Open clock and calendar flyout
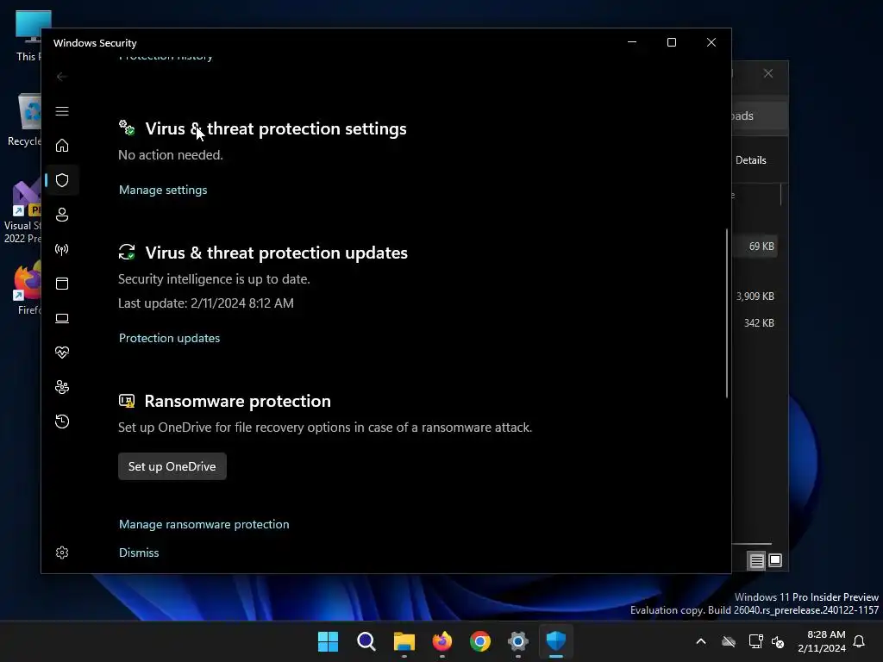Image resolution: width=883 pixels, height=662 pixels. 822,641
